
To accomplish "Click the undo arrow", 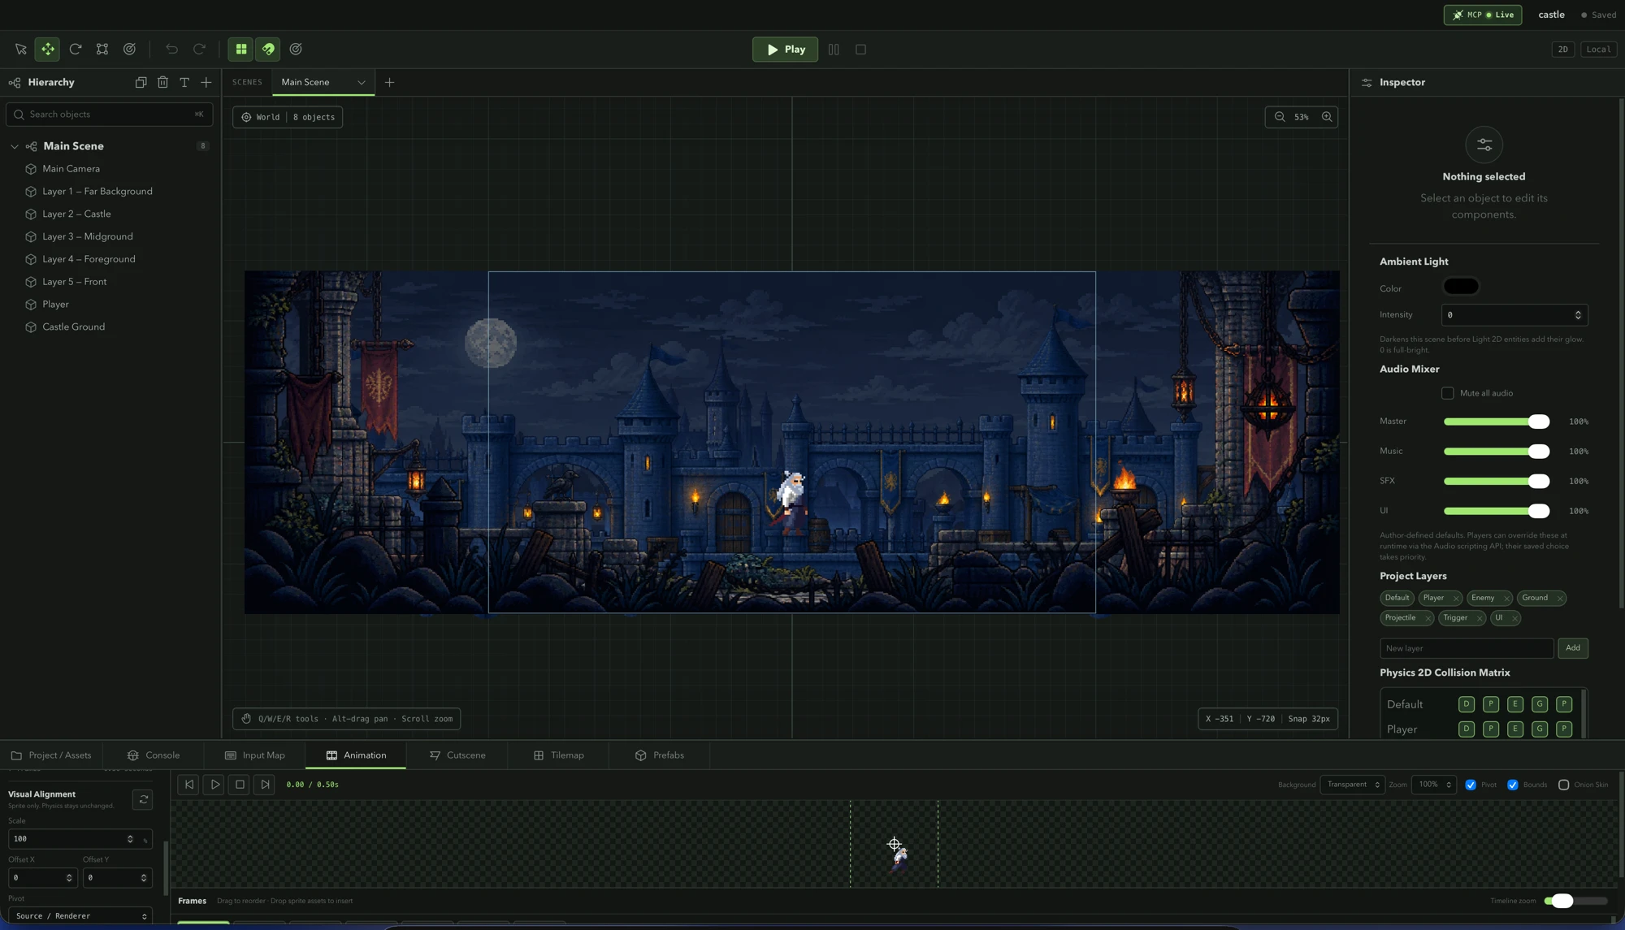I will 171,50.
